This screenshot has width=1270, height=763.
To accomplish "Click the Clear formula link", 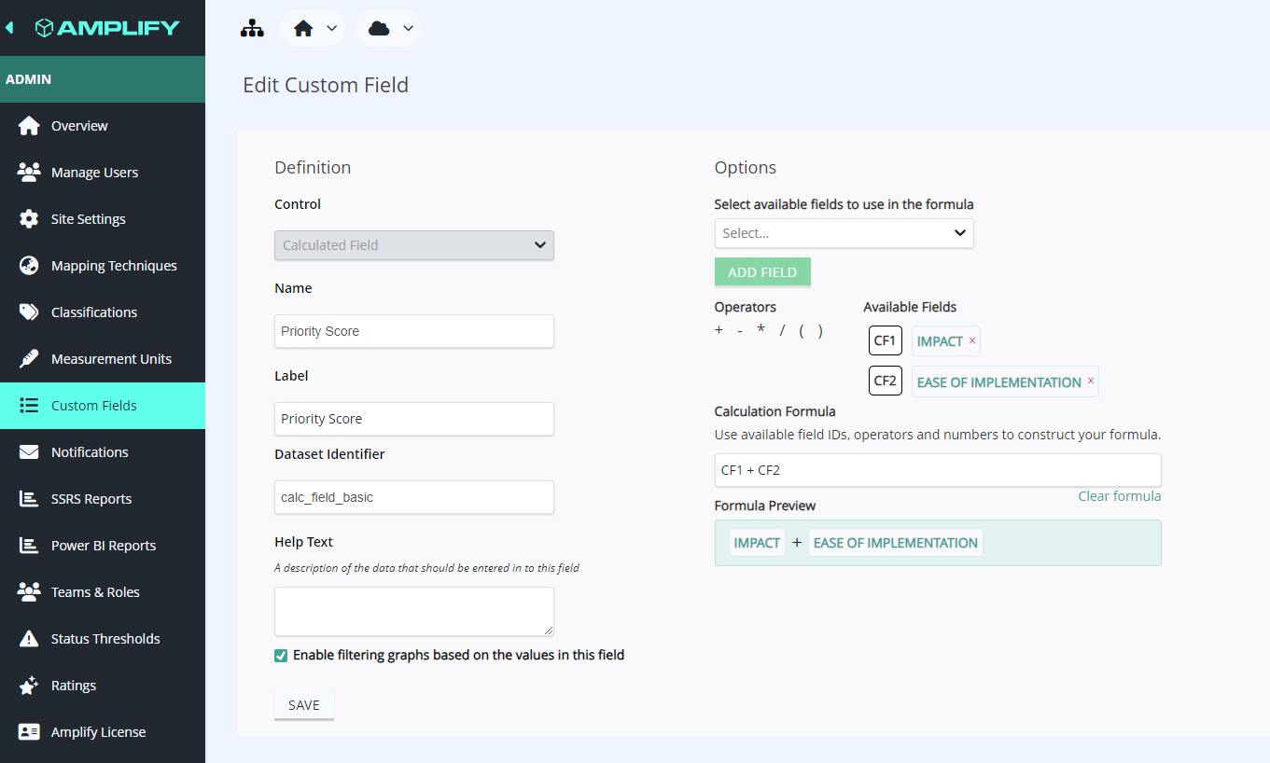I will 1119,495.
